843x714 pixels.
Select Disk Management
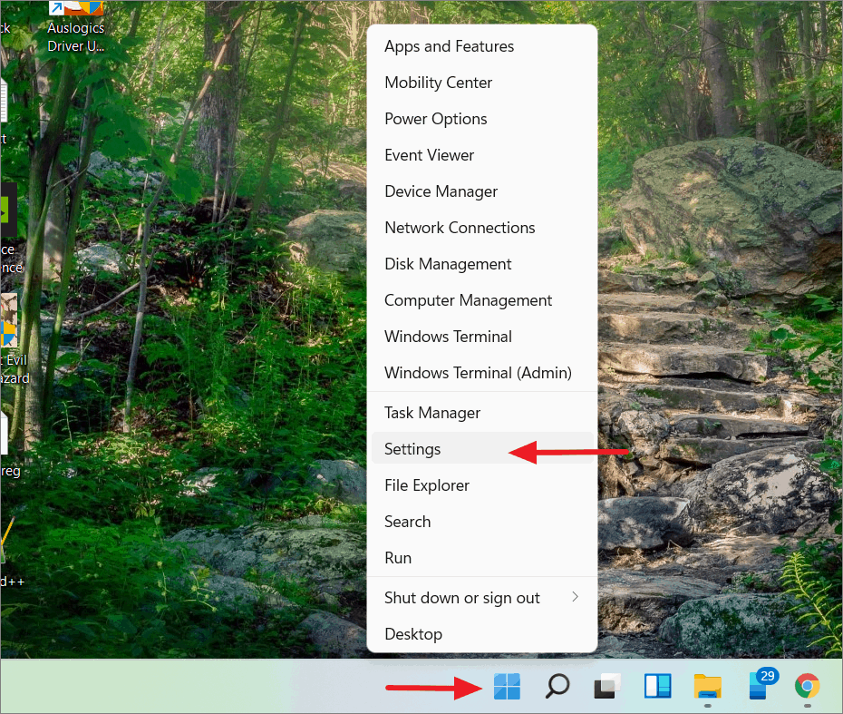point(448,264)
